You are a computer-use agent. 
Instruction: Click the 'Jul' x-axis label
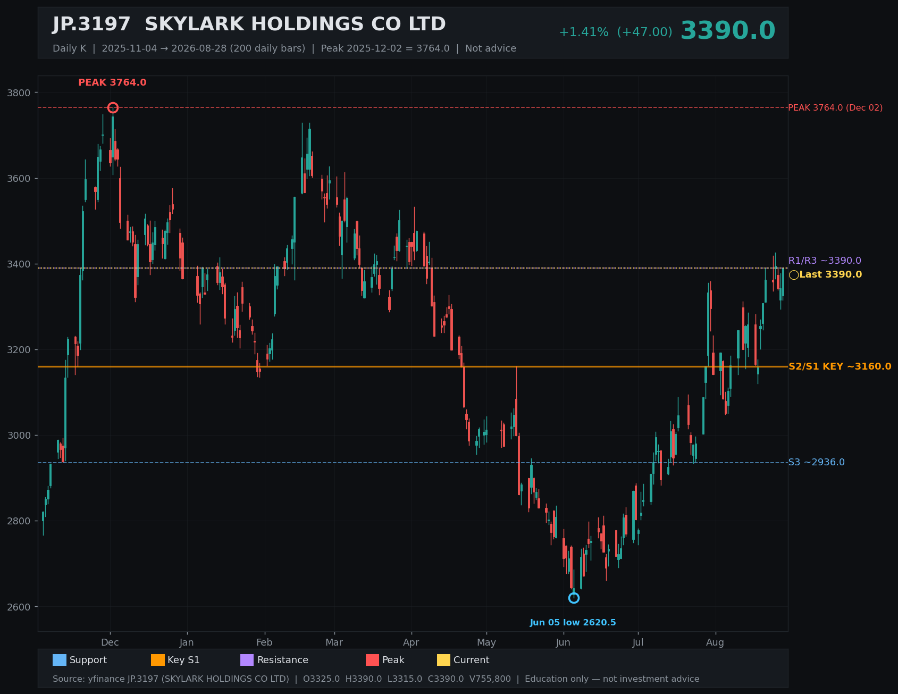[638, 642]
